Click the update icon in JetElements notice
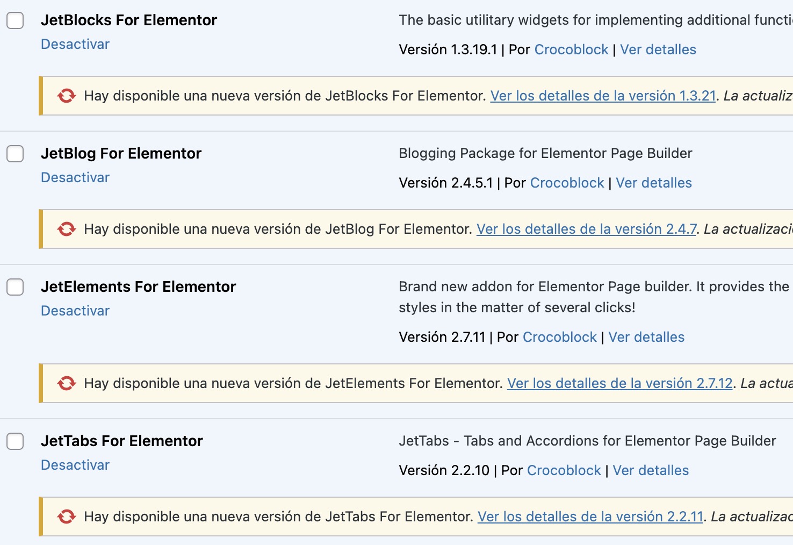 tap(67, 383)
